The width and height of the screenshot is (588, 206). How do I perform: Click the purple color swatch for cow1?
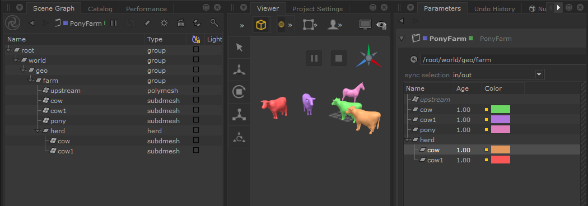(501, 119)
